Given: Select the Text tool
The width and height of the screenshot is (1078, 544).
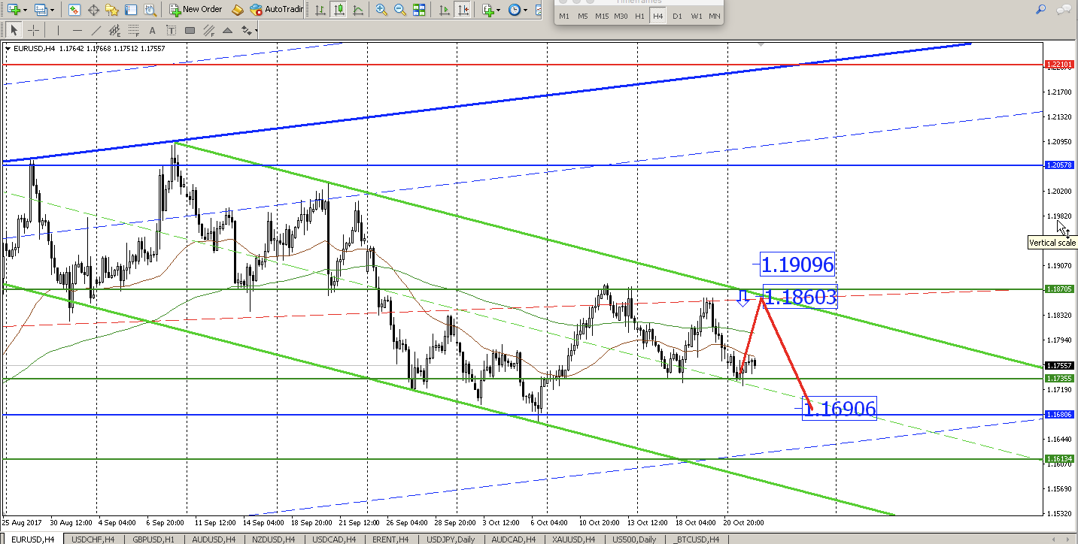Looking at the screenshot, I should (x=153, y=30).
